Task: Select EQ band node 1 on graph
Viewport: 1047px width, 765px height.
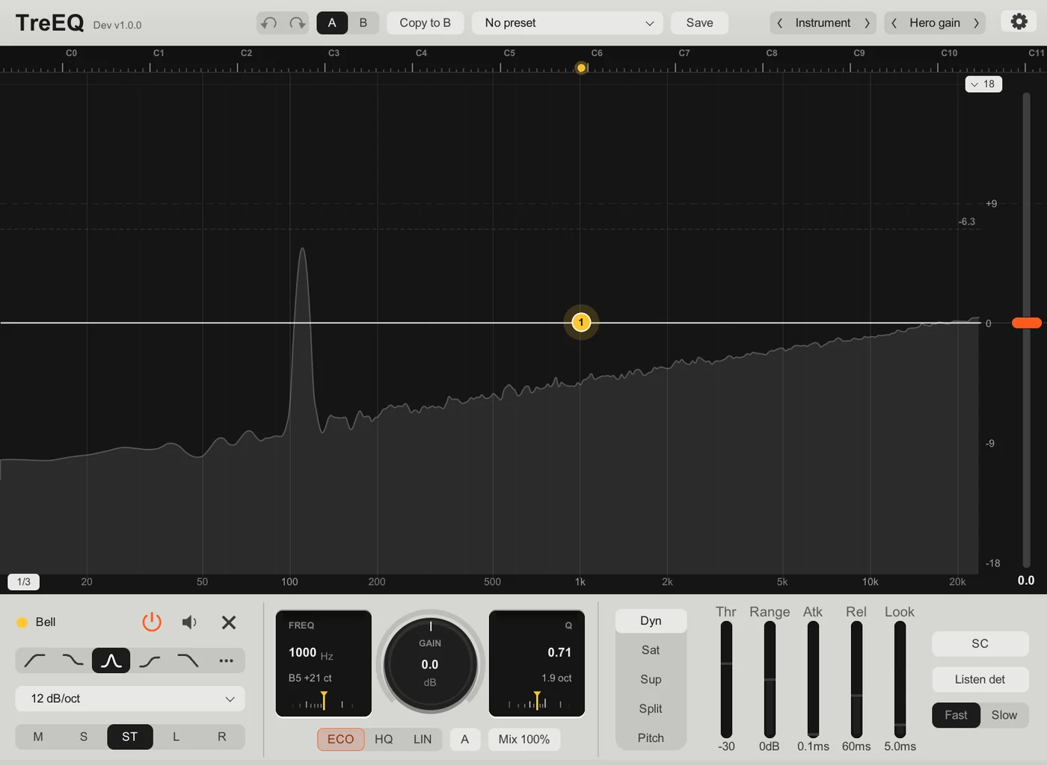Action: click(x=581, y=322)
